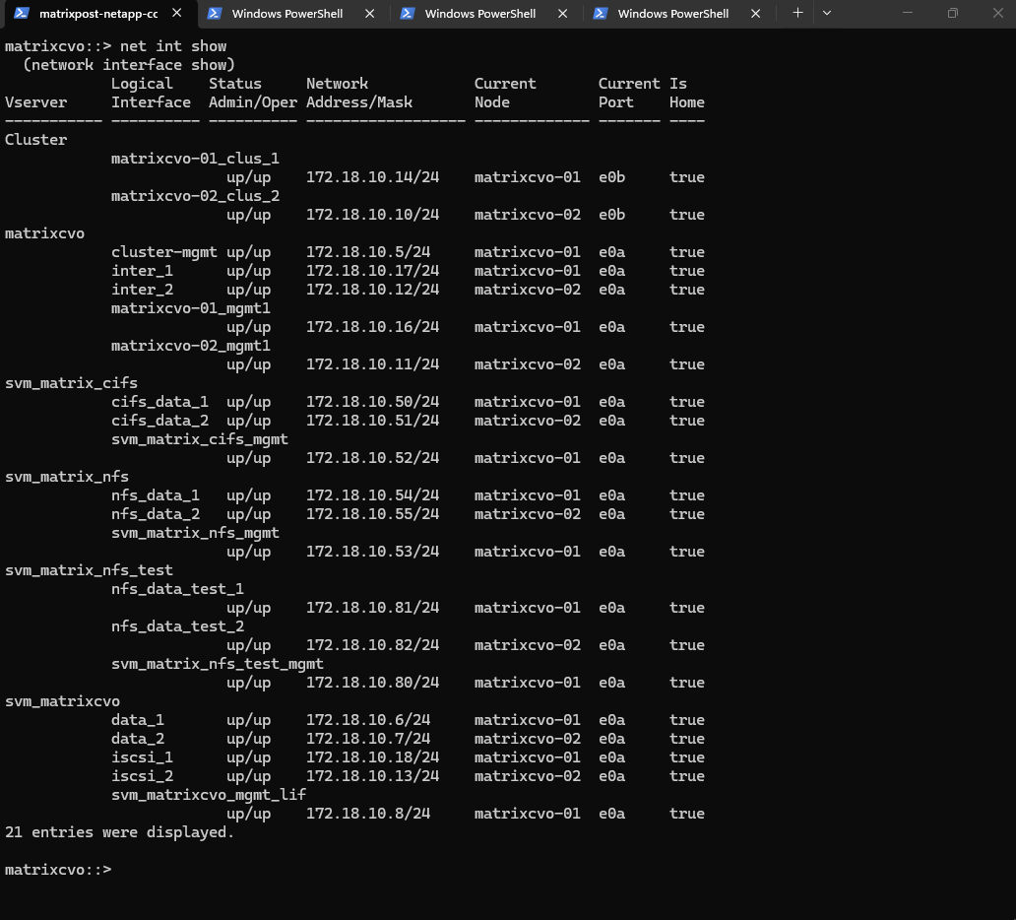Switch to the last Windows PowerShell tab
Viewport: 1016px width, 920px height.
click(x=673, y=14)
